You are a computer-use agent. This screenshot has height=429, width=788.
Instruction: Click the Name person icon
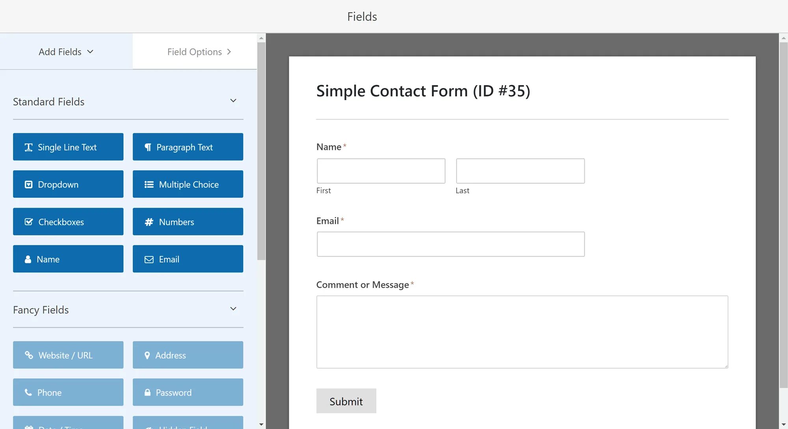28,259
